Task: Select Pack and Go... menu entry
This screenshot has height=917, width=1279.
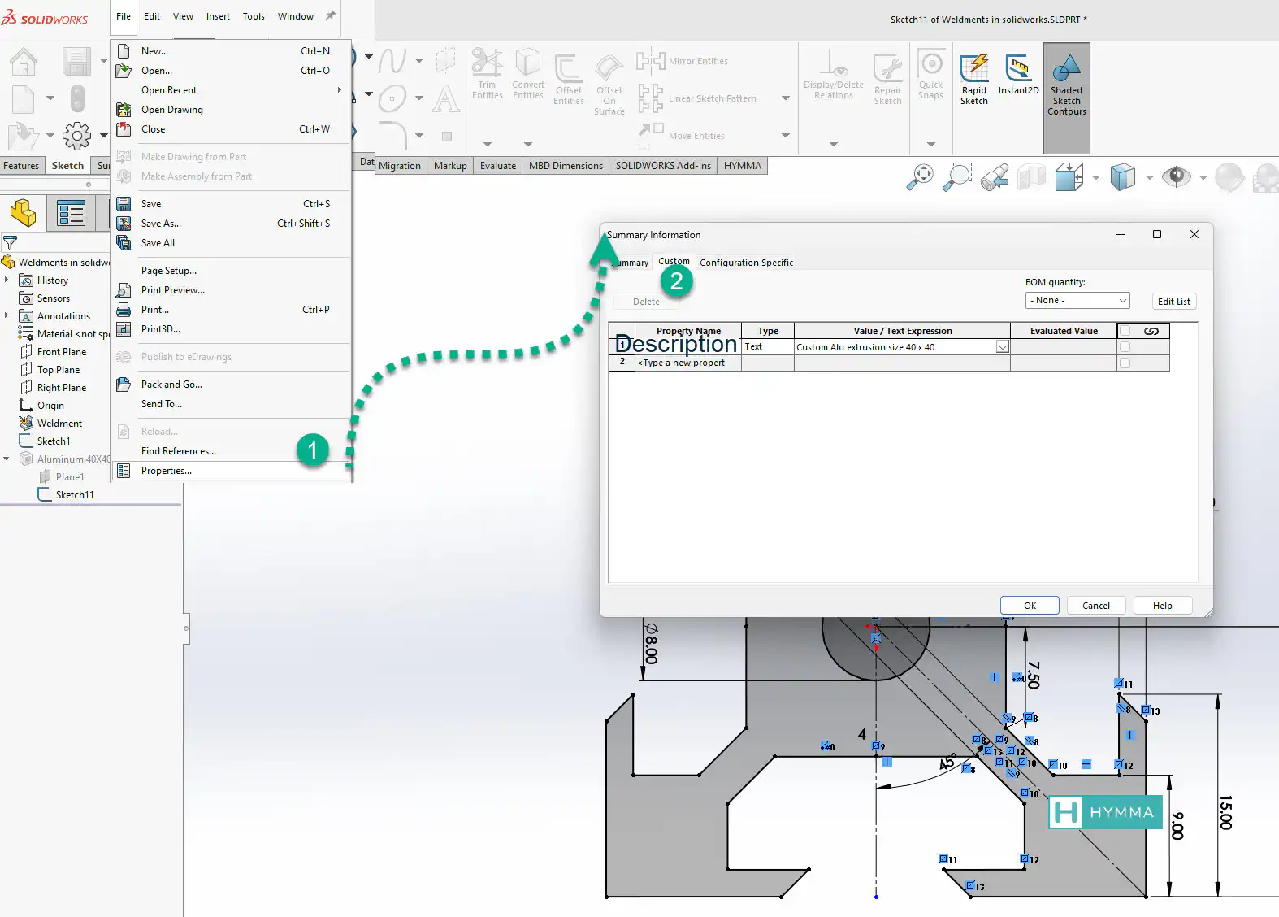Action: 232,385
